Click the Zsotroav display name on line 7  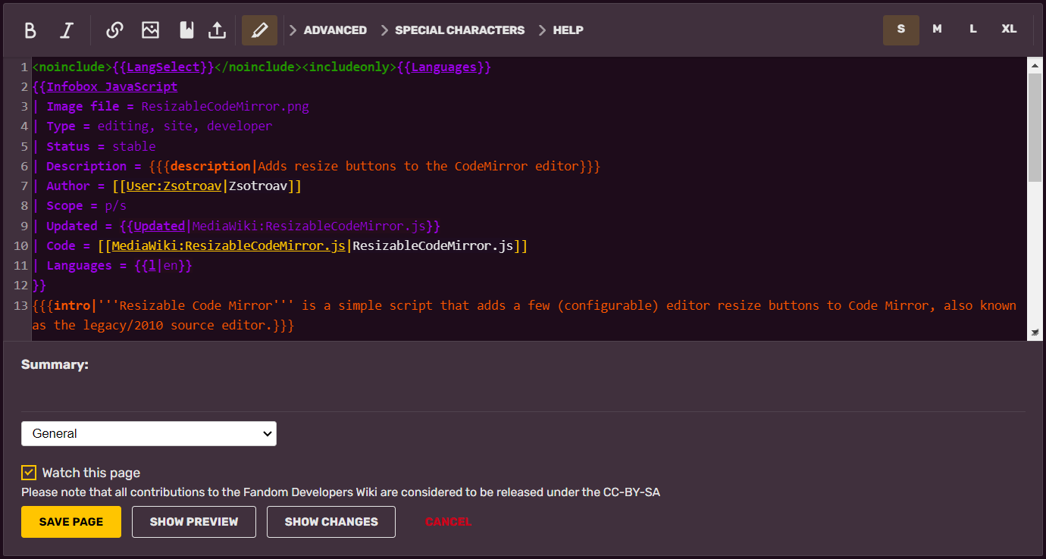(258, 186)
